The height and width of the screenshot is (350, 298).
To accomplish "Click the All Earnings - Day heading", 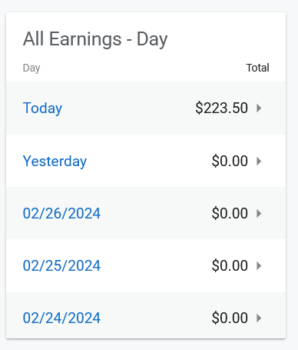I will 95,39.
